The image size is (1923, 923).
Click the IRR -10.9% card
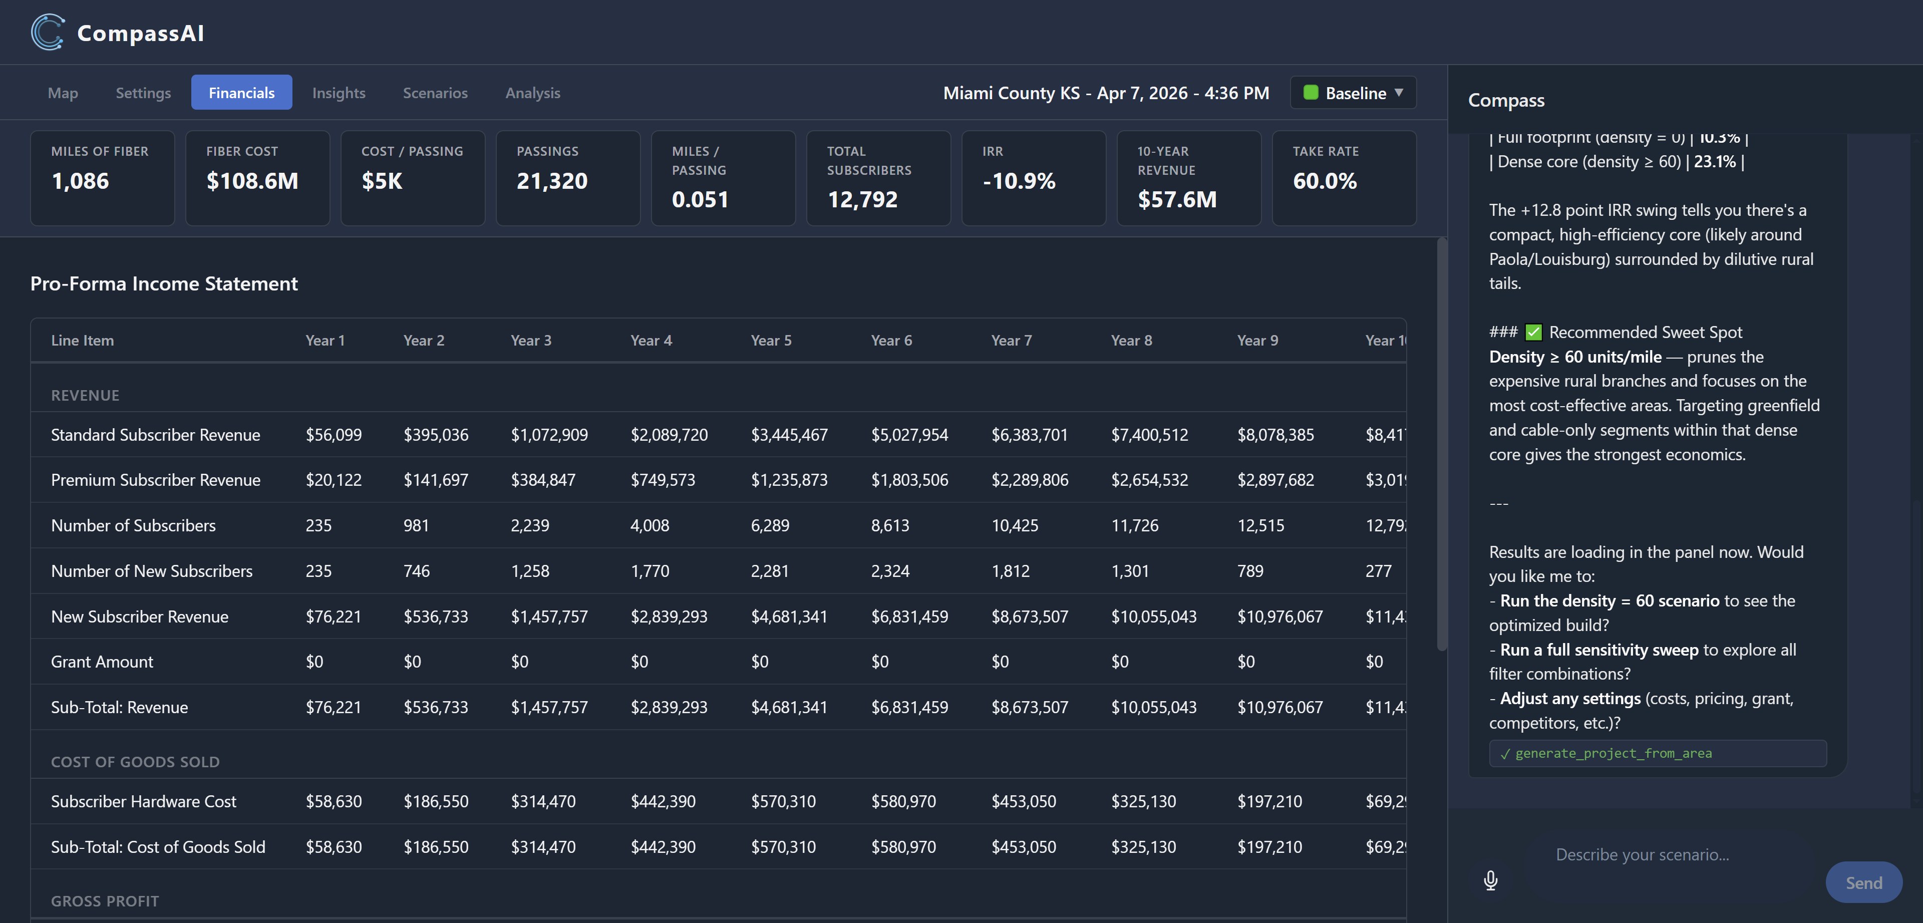click(1034, 178)
